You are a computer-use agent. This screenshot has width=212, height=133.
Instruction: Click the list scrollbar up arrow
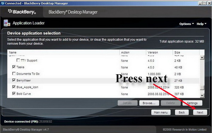click(x=202, y=58)
